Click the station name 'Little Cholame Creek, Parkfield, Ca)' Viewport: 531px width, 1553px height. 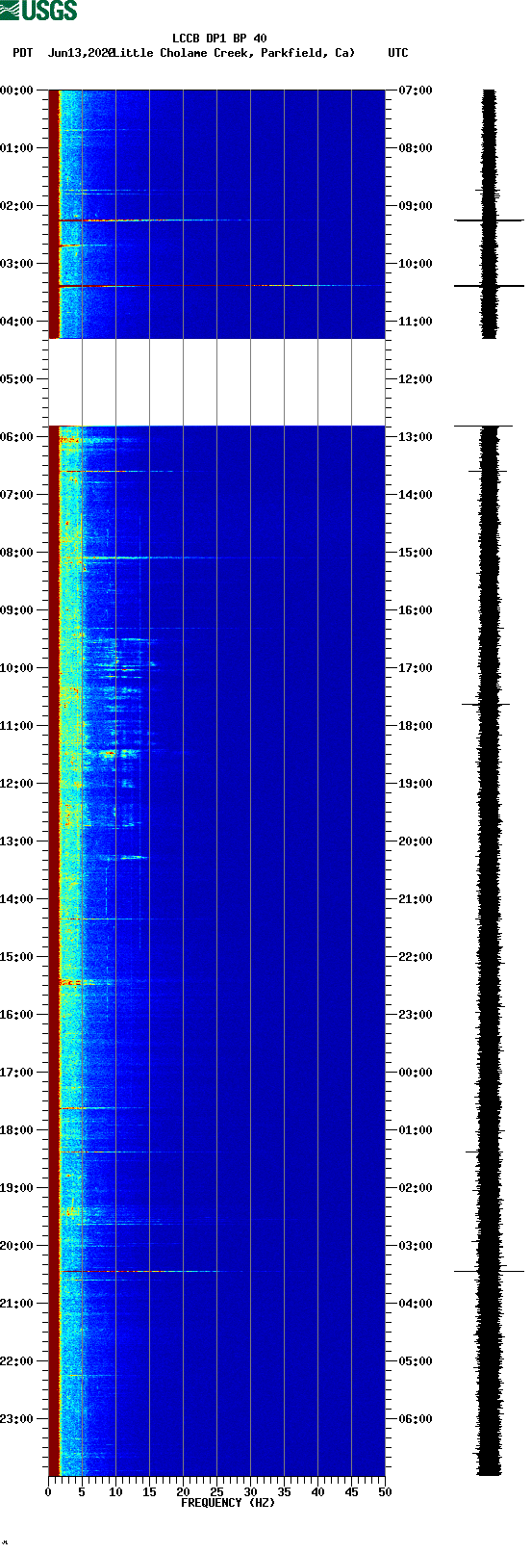[x=234, y=53]
